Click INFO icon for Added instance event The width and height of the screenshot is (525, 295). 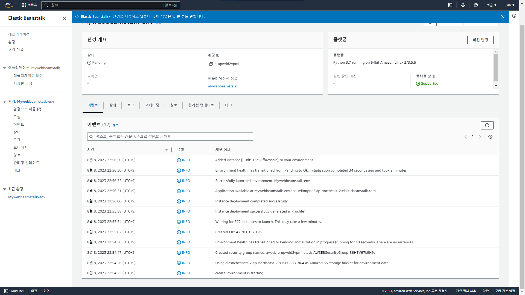(179, 160)
